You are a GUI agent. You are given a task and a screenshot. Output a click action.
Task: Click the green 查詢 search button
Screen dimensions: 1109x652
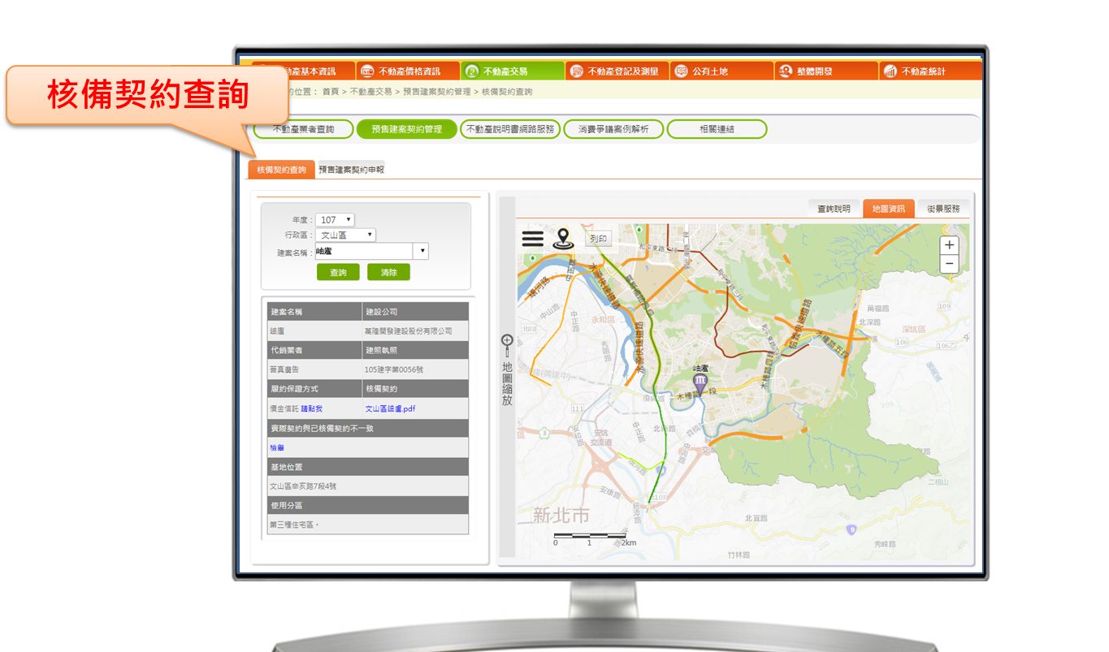338,273
